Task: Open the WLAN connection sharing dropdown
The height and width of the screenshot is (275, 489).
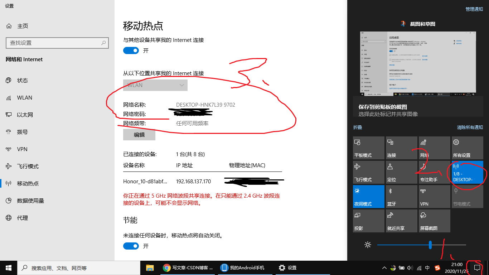Action: coord(155,85)
